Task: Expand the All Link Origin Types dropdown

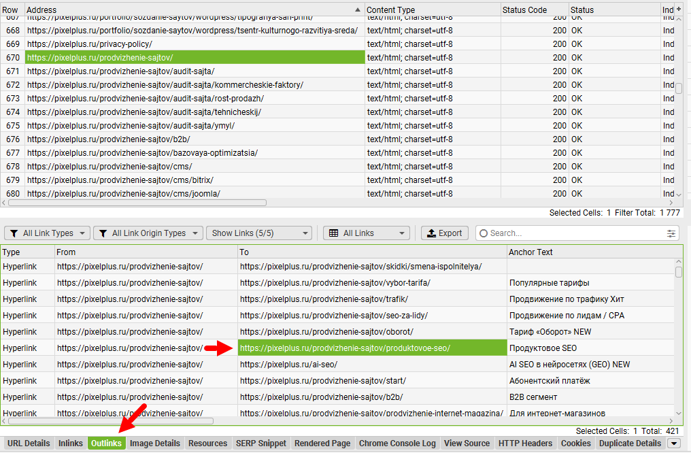Action: click(x=148, y=233)
